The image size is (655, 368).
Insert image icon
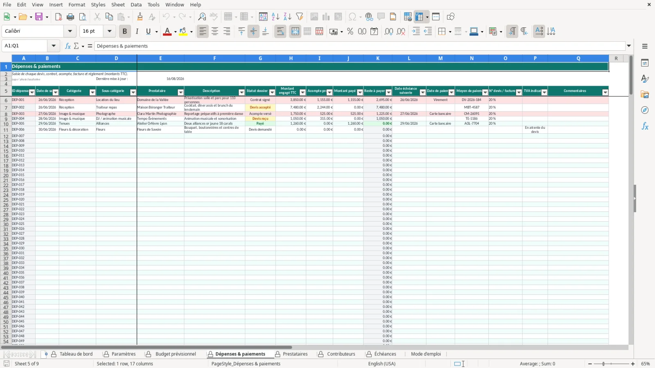pyautogui.click(x=314, y=17)
